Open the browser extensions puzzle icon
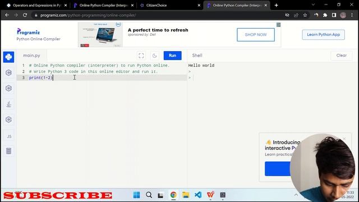This screenshot has width=359, height=202. [325, 15]
